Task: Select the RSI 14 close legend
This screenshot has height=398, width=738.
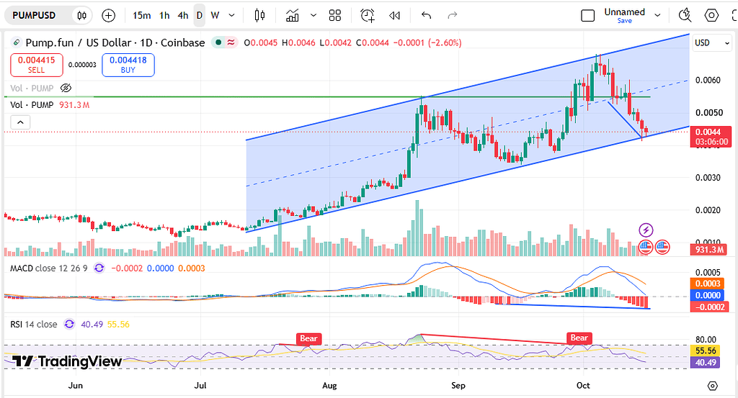Action: (x=34, y=324)
